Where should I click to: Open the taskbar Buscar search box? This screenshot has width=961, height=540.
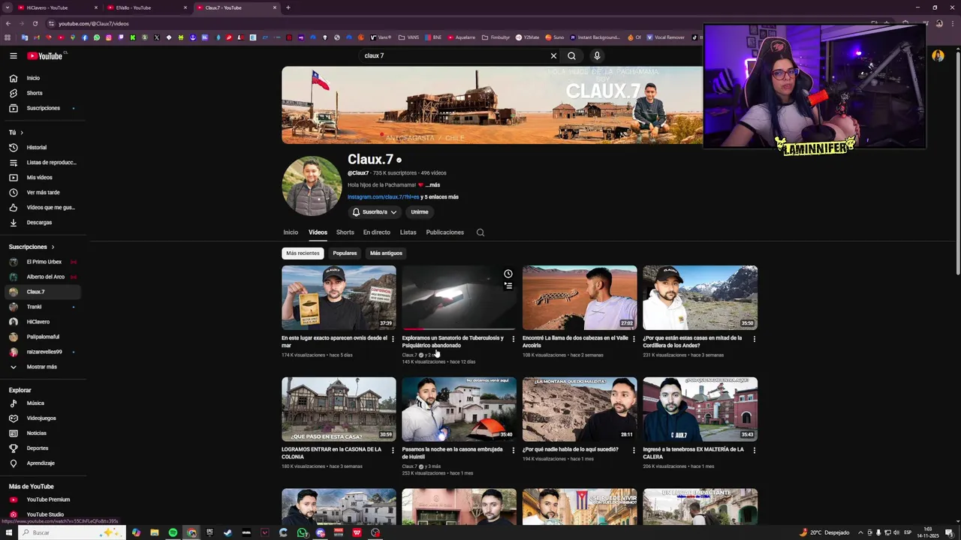coord(71,532)
